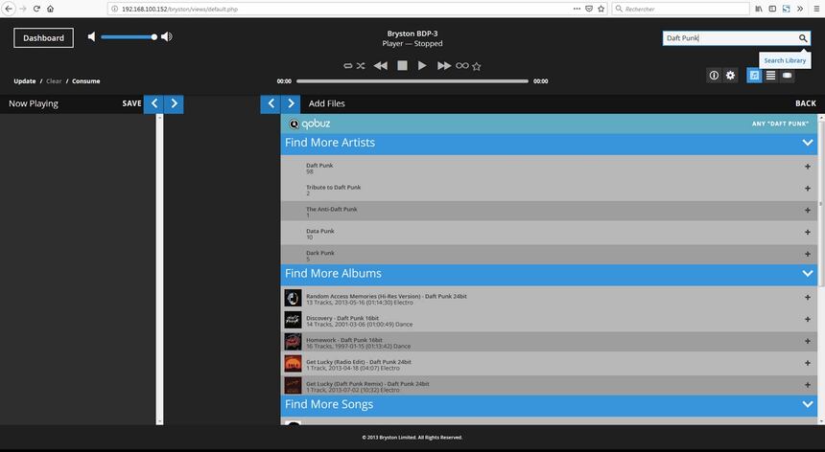Click the Update link
The width and height of the screenshot is (825, 452).
pyautogui.click(x=25, y=81)
